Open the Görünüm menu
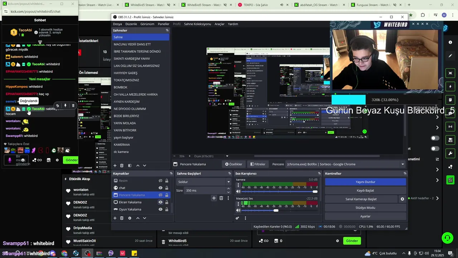The image size is (458, 258). [147, 24]
